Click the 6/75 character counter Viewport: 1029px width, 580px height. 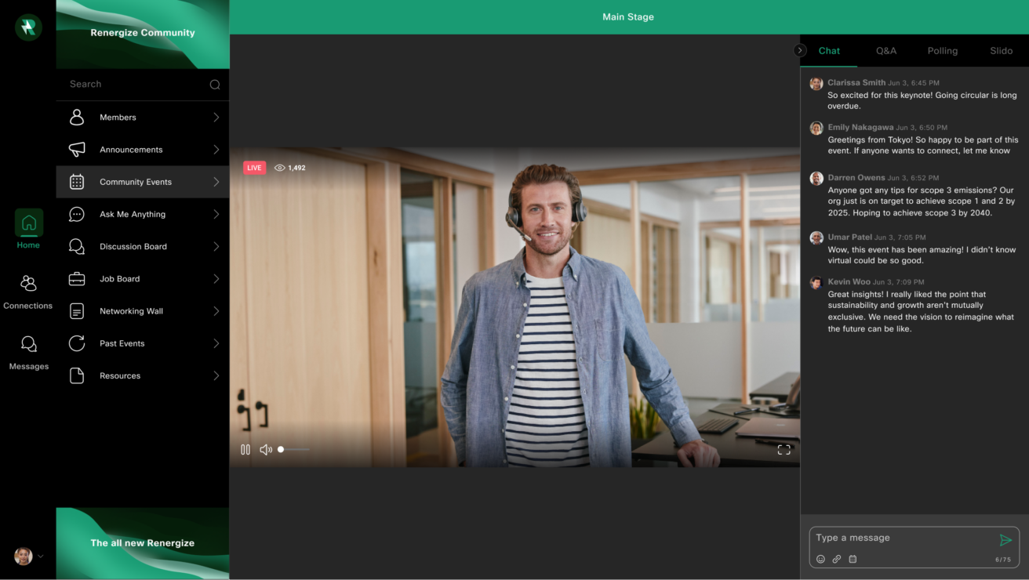[x=1003, y=560]
